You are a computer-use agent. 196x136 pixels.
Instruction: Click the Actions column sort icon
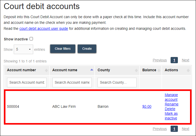click(188, 70)
